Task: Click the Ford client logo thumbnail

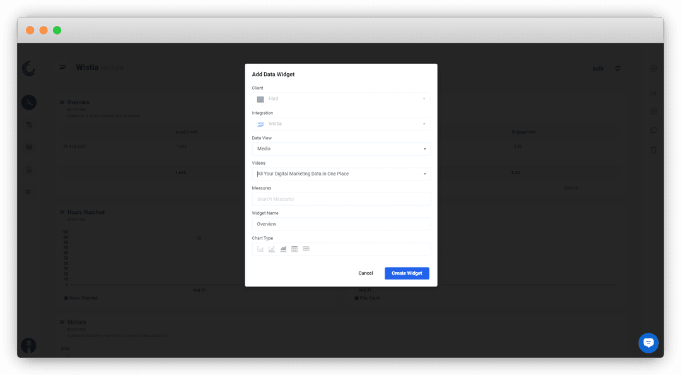Action: coord(260,99)
